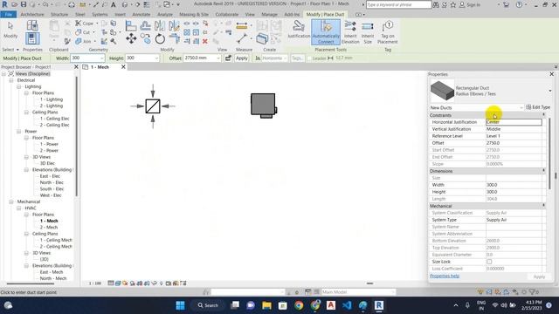This screenshot has height=314, width=559.
Task: Click the 1 : 100 view scale
Action: click(x=95, y=283)
